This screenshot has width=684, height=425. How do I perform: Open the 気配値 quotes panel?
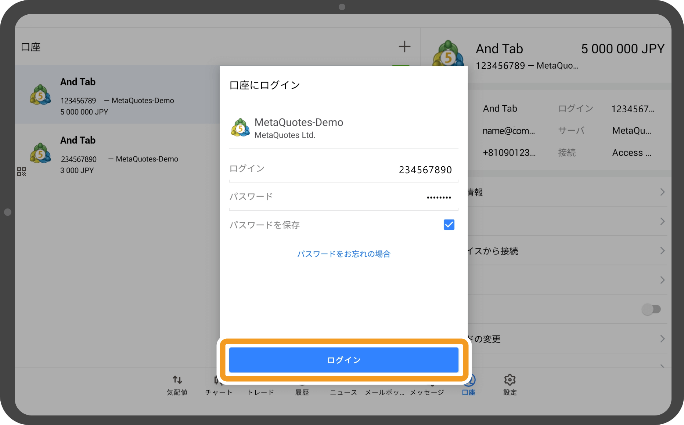pos(177,385)
